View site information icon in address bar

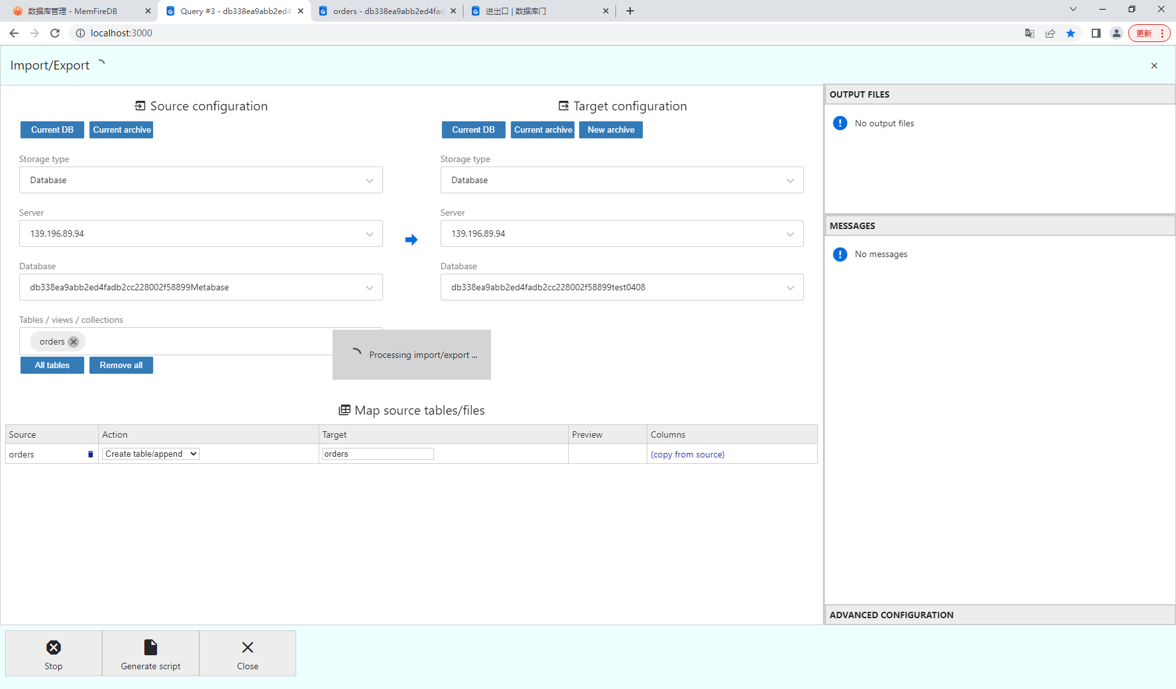[80, 33]
